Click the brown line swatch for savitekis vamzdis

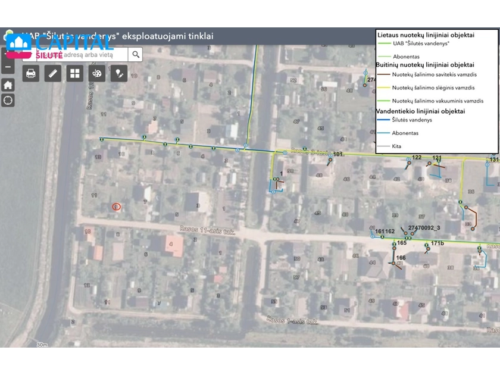point(383,74)
